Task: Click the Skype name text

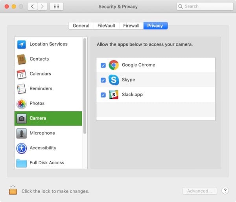Action: pyautogui.click(x=128, y=80)
